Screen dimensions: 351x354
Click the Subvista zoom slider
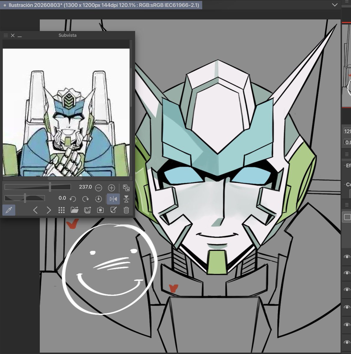pyautogui.click(x=37, y=187)
